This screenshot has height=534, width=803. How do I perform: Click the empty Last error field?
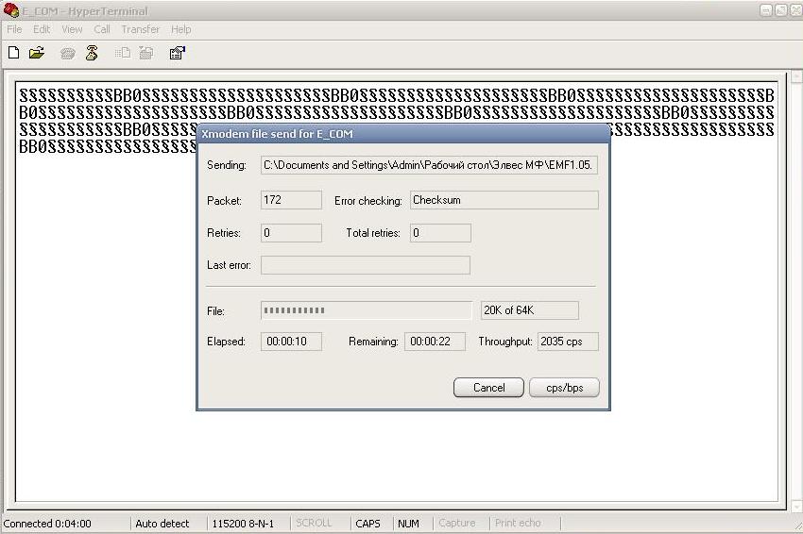pyautogui.click(x=366, y=265)
